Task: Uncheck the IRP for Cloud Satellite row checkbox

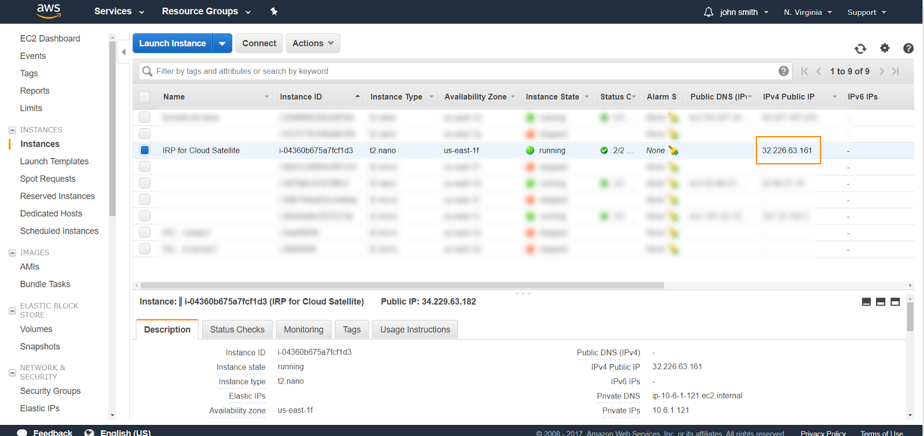Action: pyautogui.click(x=145, y=150)
